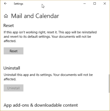Go back with the arrow icon

coord(5,4)
